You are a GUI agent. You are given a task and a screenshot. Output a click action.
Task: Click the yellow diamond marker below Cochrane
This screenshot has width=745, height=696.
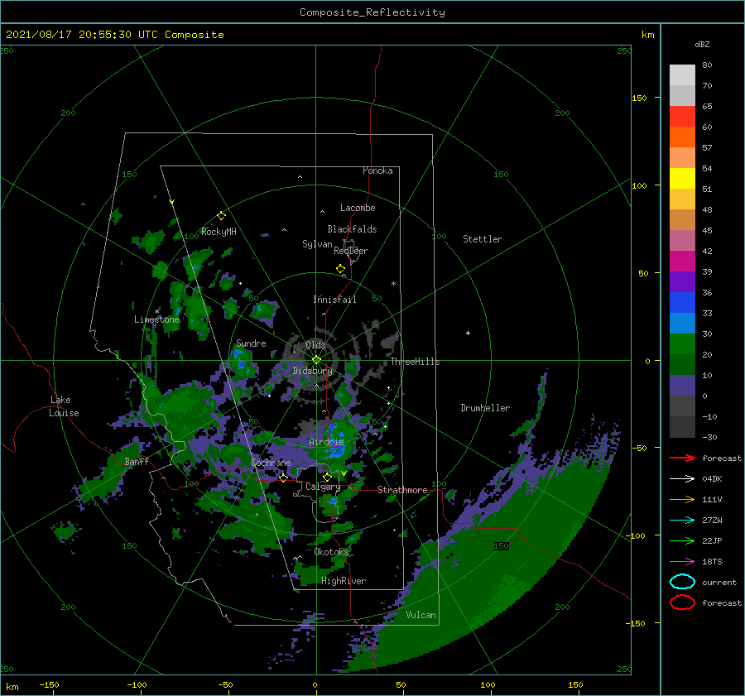(x=283, y=478)
